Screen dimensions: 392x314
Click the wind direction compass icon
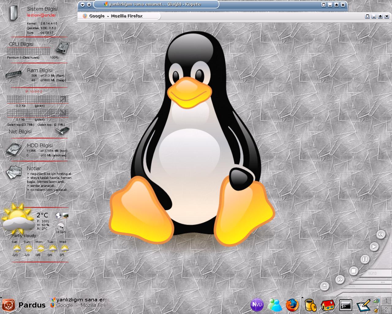[61, 226]
